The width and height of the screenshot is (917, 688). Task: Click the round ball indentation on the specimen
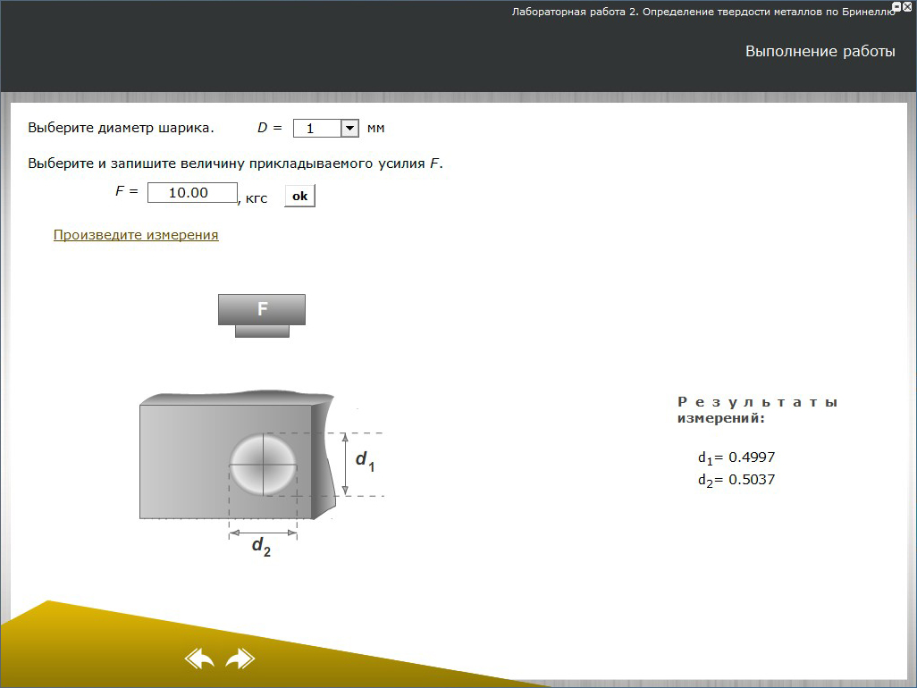[x=263, y=464]
